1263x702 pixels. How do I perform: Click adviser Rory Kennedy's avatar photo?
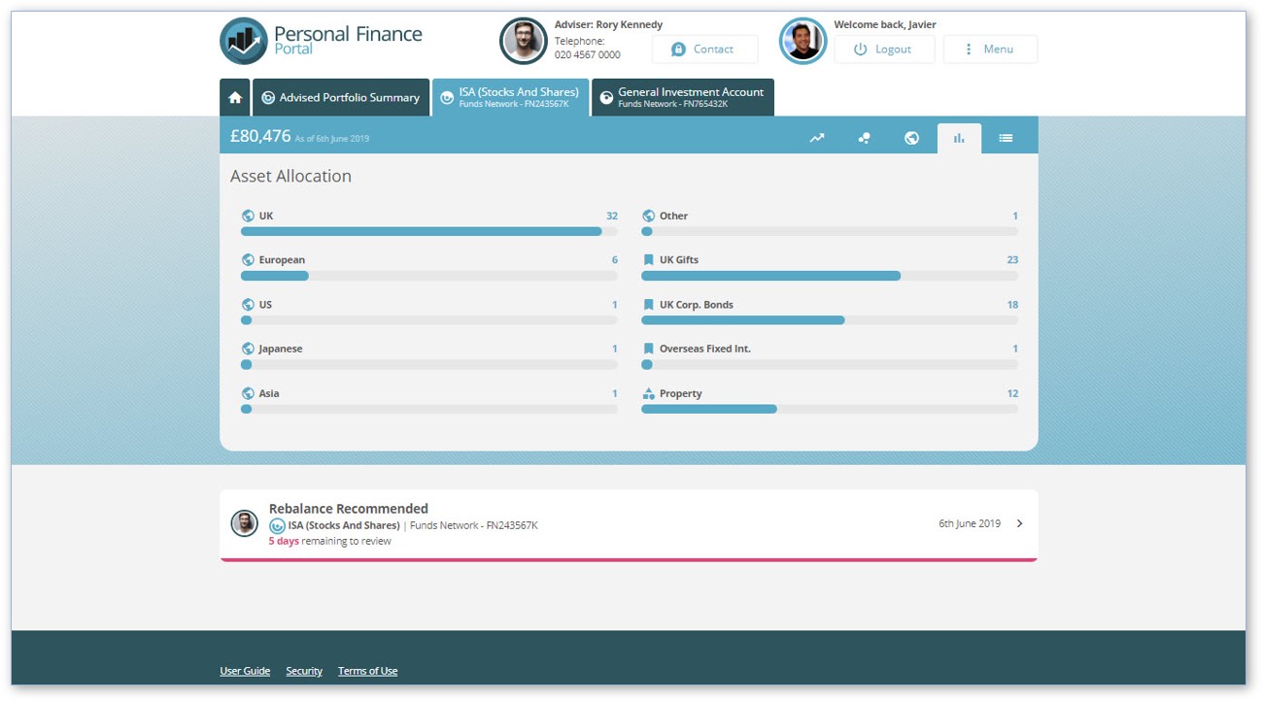pos(524,41)
